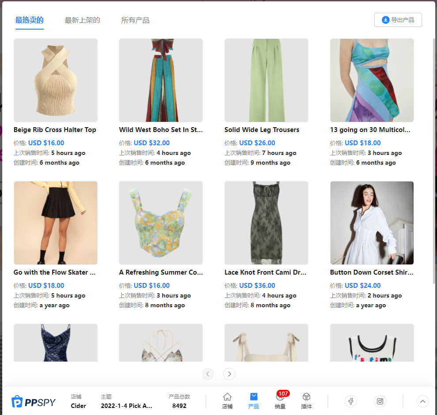Open the Beige Rib Cross Halter Top thumbnail
Viewport: 437px width, 415px height.
click(x=56, y=80)
